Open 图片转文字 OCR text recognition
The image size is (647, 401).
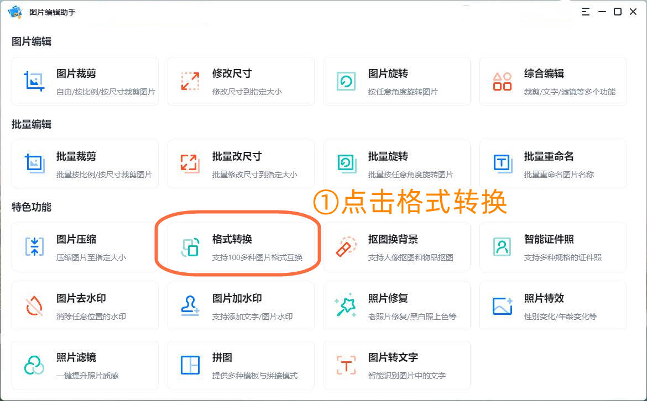click(397, 365)
